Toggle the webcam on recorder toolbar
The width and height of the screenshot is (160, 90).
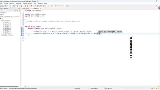(131, 51)
